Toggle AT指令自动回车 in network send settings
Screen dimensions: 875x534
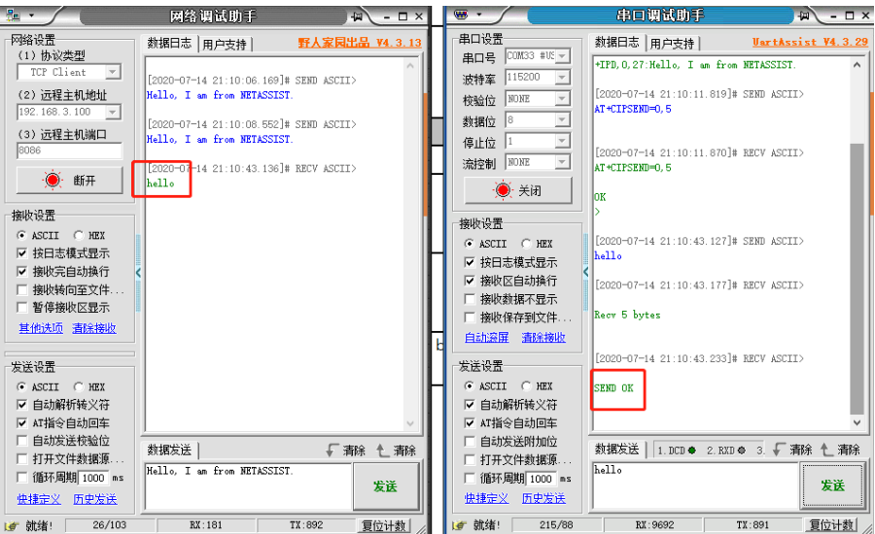click(x=21, y=423)
